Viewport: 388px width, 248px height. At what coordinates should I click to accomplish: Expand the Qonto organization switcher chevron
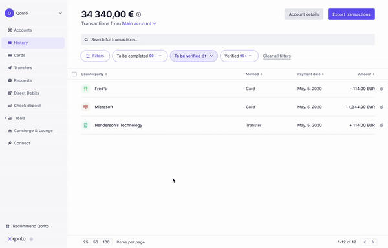tap(61, 13)
